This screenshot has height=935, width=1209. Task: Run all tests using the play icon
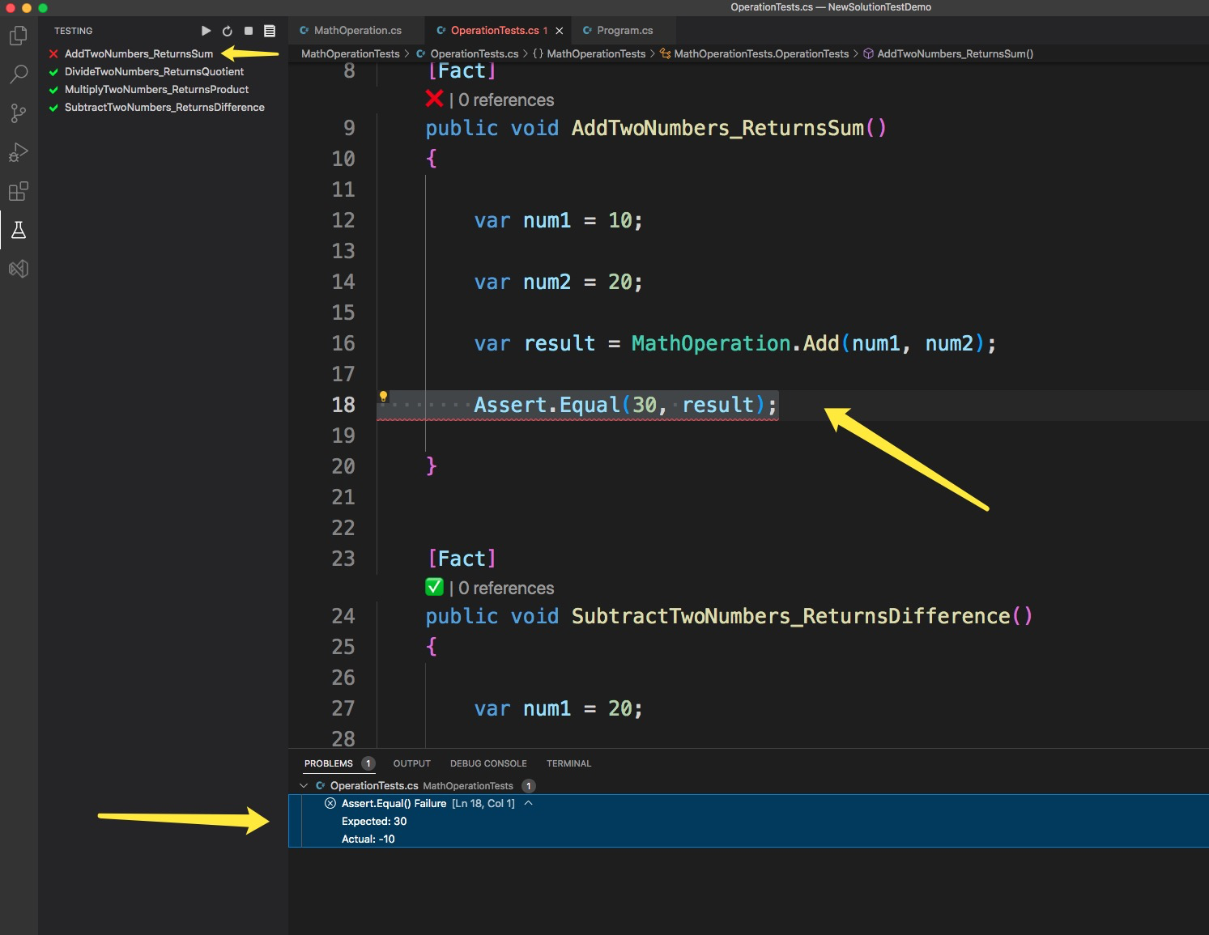pos(206,31)
